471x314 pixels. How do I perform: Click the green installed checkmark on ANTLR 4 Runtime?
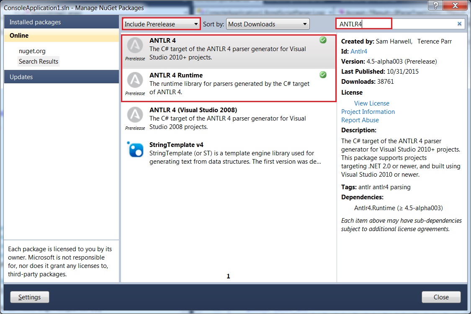coord(323,75)
